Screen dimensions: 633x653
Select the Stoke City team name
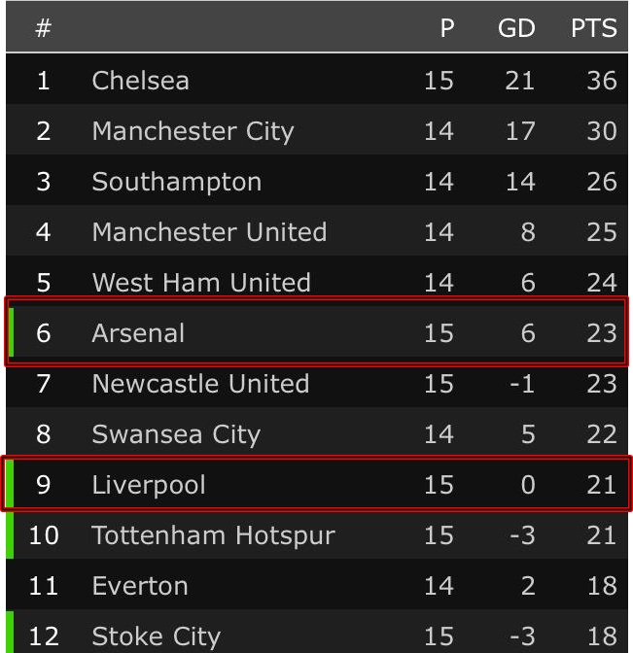pyautogui.click(x=156, y=636)
